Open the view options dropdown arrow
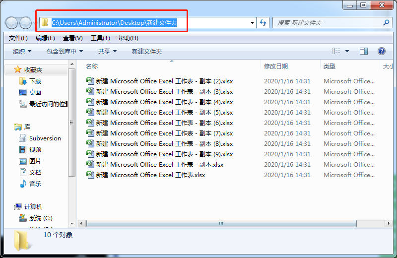This screenshot has width=397, height=258. pyautogui.click(x=347, y=51)
